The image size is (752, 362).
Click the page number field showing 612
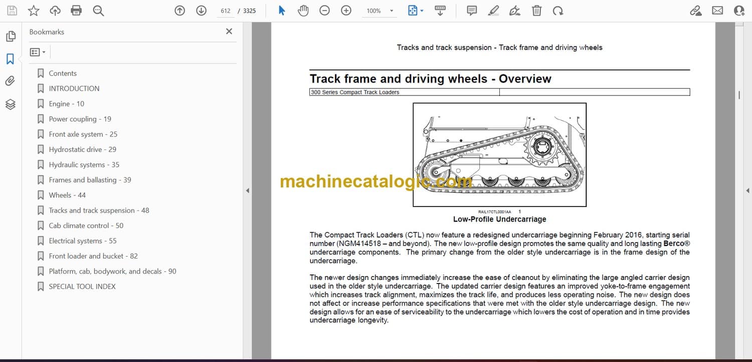(x=226, y=10)
